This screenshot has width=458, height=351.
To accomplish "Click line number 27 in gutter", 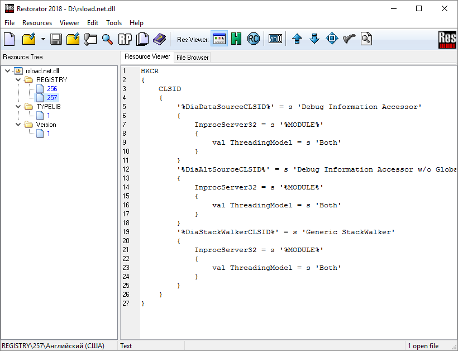I will 126,303.
